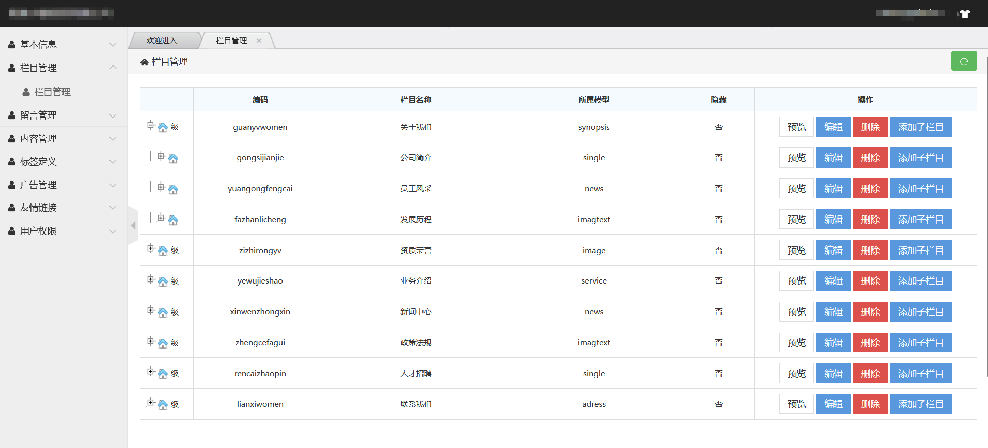Edit the 公司简介 column
Screen dimensions: 988x448
click(833, 158)
